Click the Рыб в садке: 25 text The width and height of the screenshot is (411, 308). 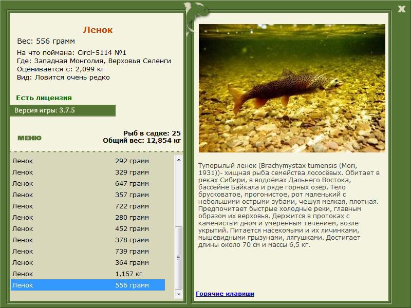point(152,133)
